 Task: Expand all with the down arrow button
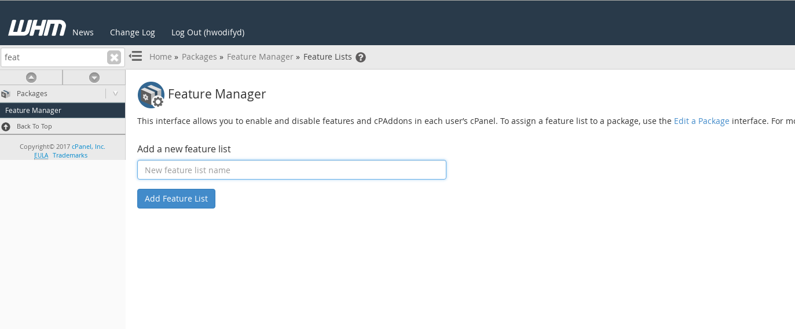pos(94,77)
